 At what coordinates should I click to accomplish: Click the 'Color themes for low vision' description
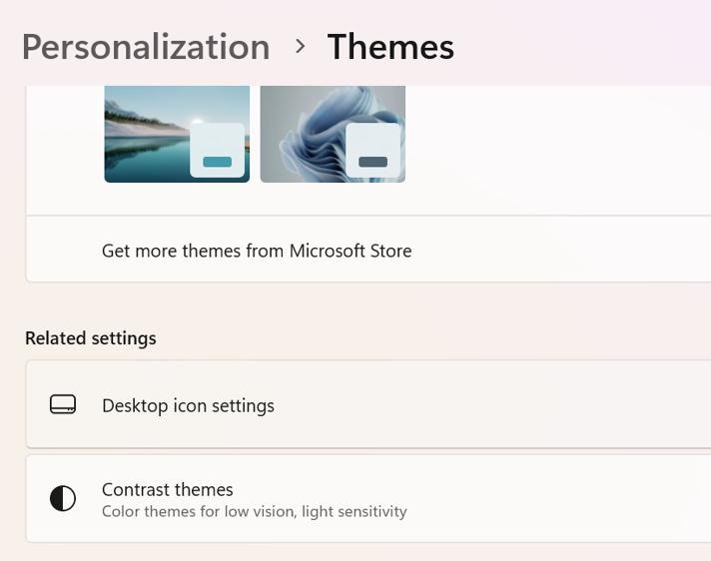255,511
